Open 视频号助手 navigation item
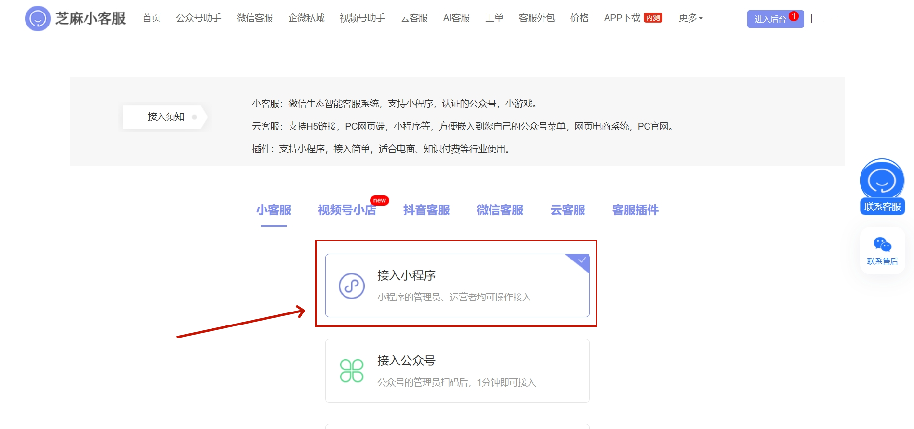The height and width of the screenshot is (429, 914). [362, 18]
